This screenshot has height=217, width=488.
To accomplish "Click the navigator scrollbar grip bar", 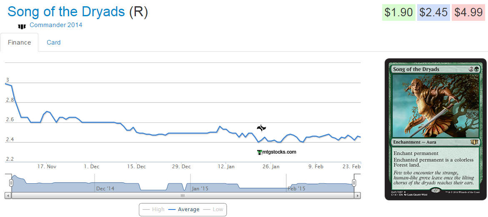I will point(182,195).
